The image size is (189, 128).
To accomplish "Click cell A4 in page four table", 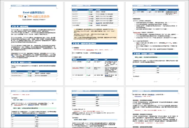I will click(23, 124).
